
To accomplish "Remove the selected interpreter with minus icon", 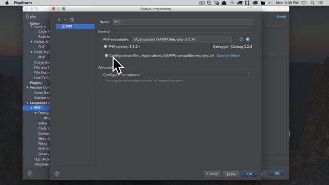I will click(65, 20).
